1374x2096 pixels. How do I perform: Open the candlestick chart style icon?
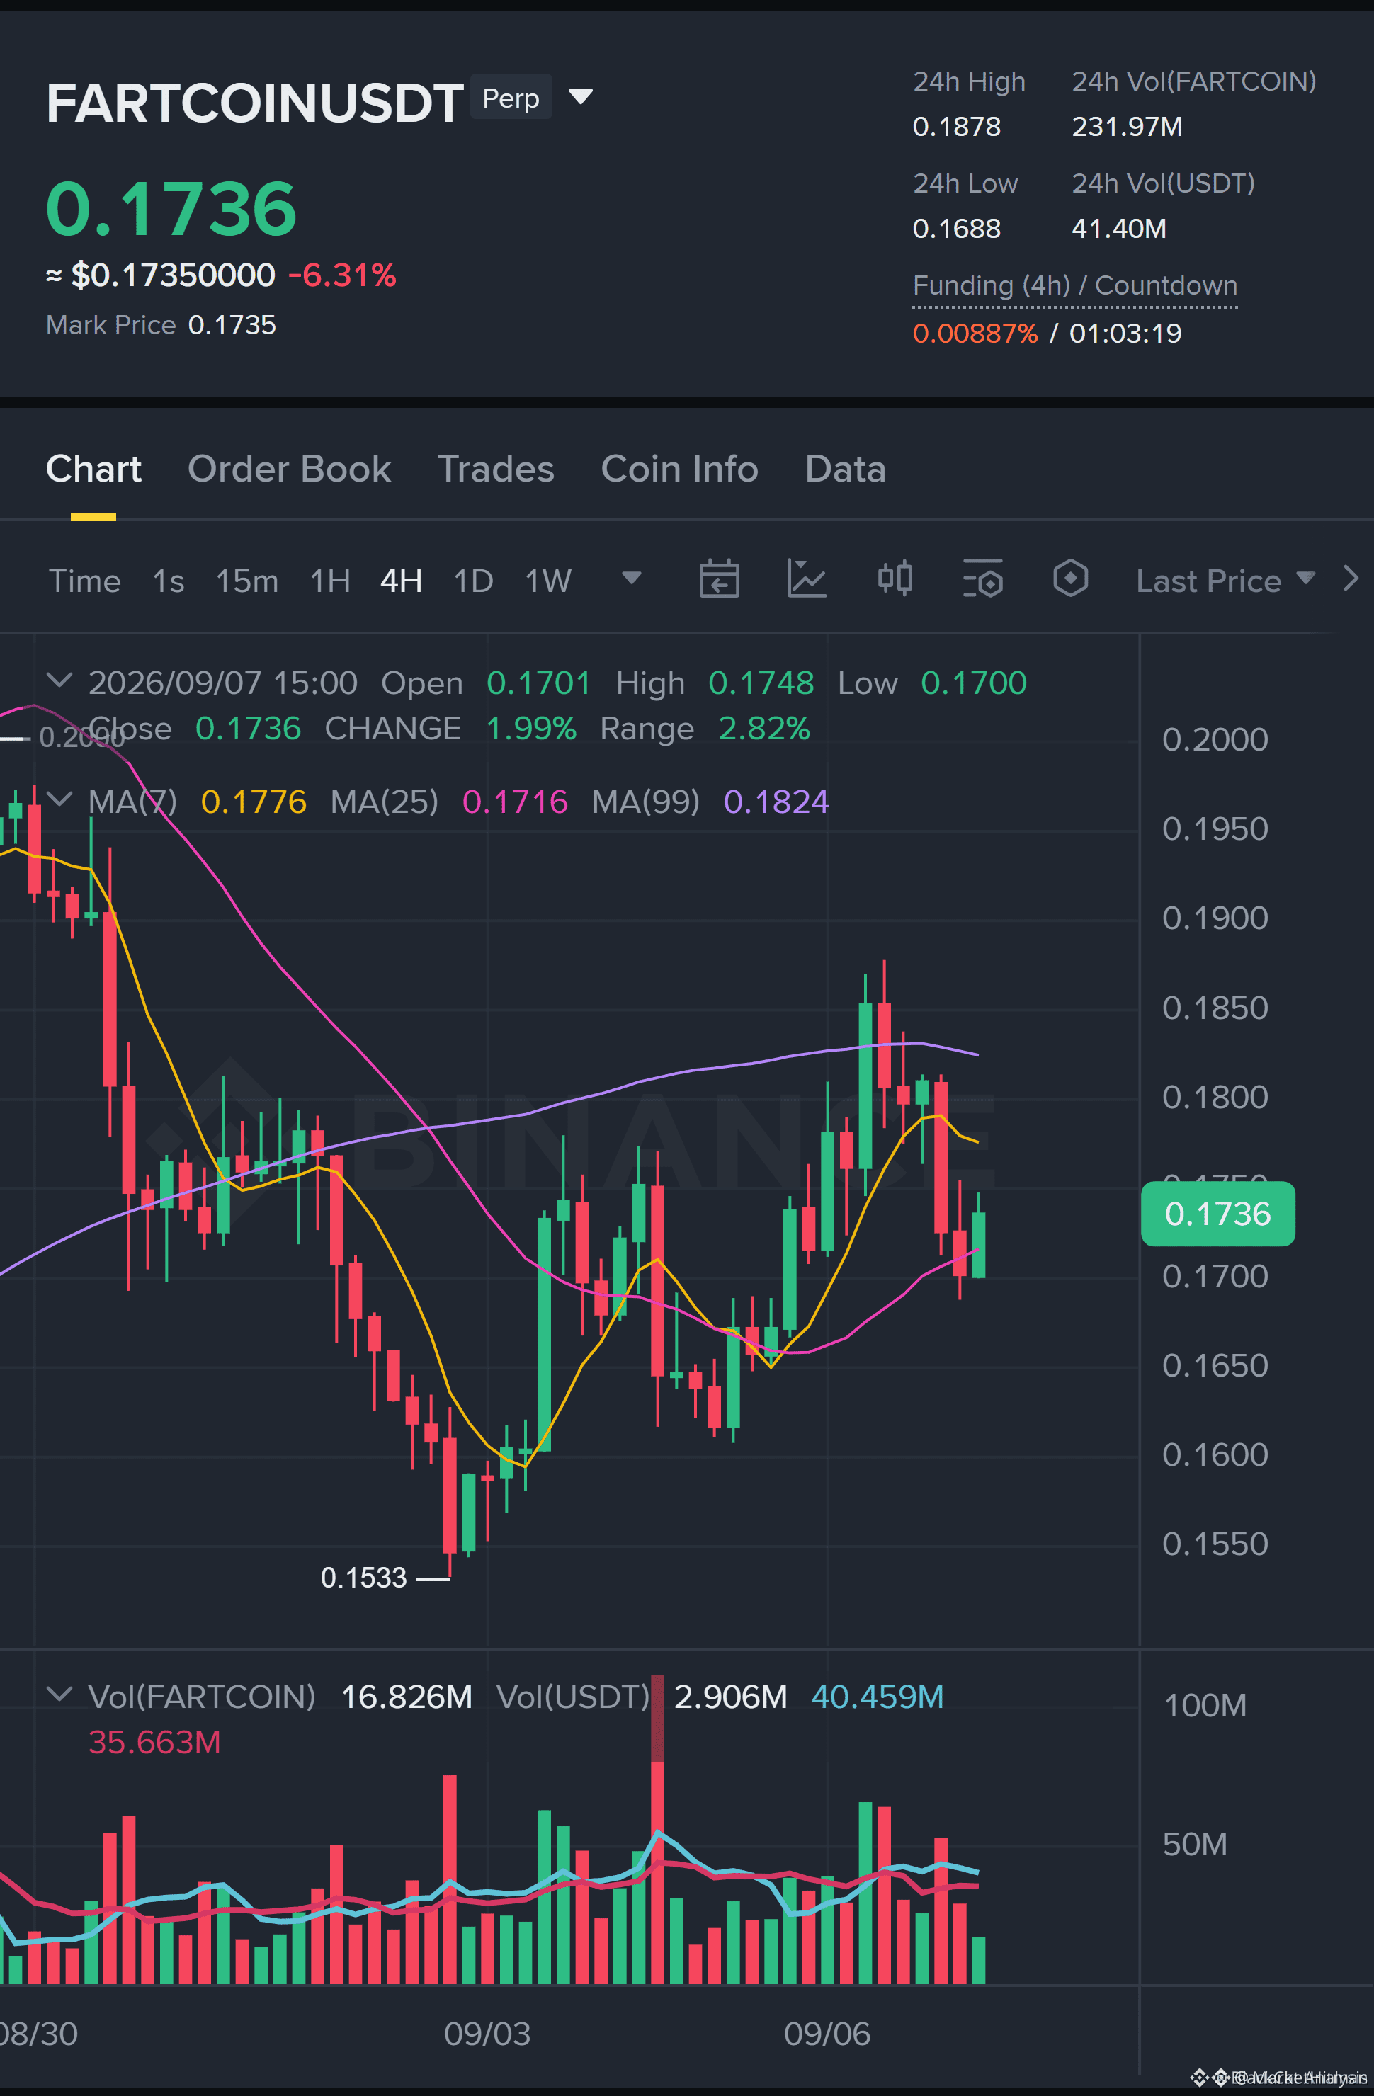[895, 579]
